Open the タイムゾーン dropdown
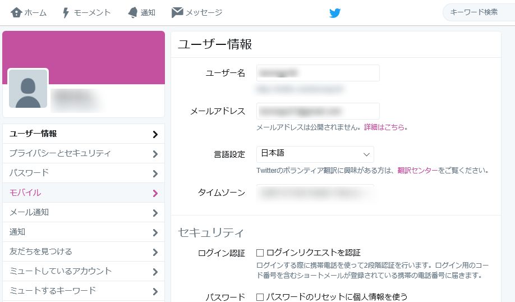The width and height of the screenshot is (515, 302). click(x=315, y=193)
